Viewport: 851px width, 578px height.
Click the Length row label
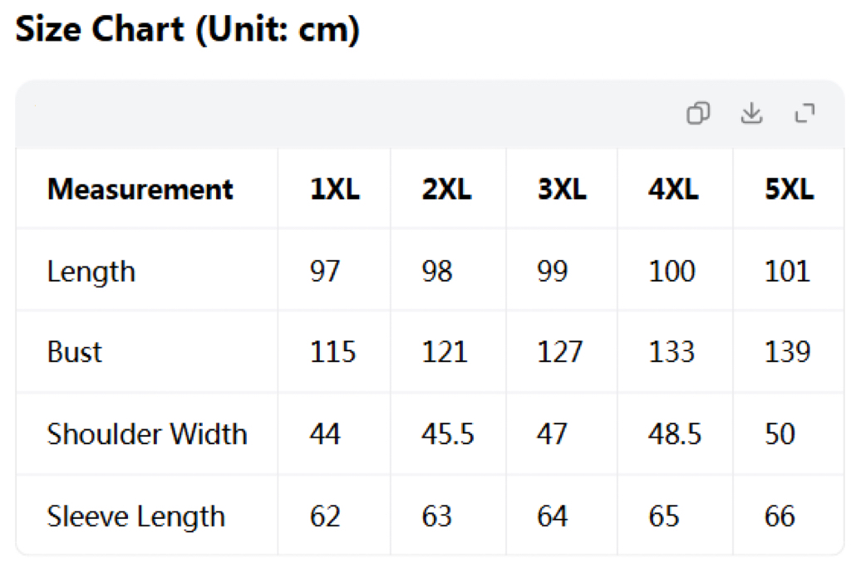[x=91, y=272]
